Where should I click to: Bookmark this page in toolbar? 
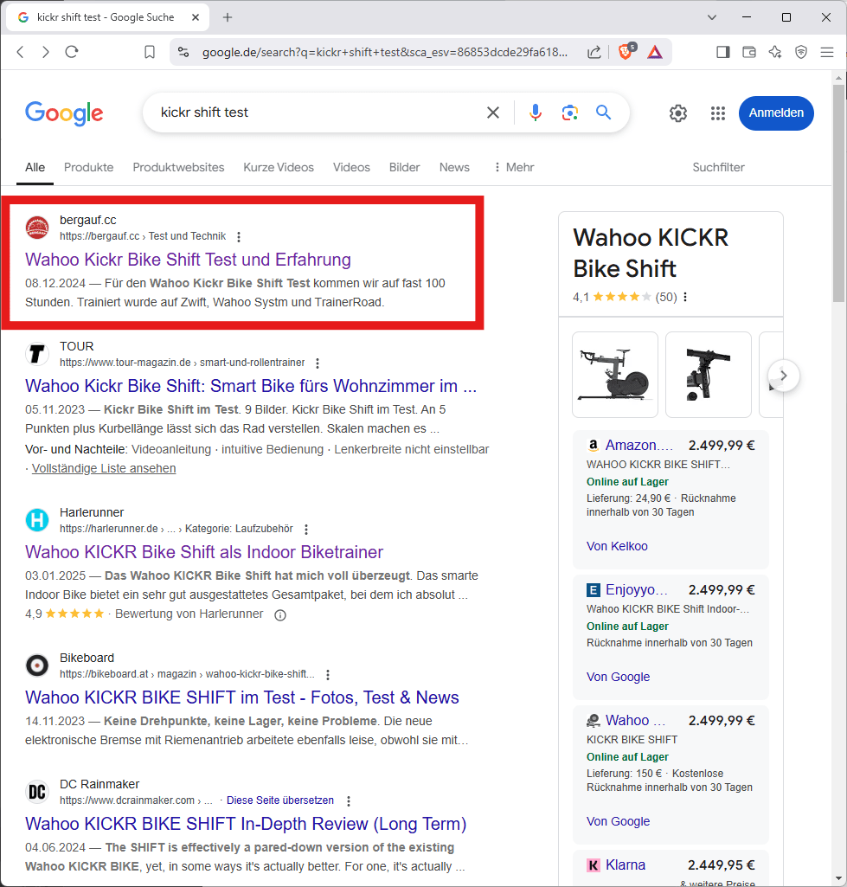coord(150,52)
